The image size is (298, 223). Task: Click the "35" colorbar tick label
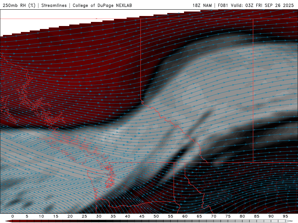point(113,216)
